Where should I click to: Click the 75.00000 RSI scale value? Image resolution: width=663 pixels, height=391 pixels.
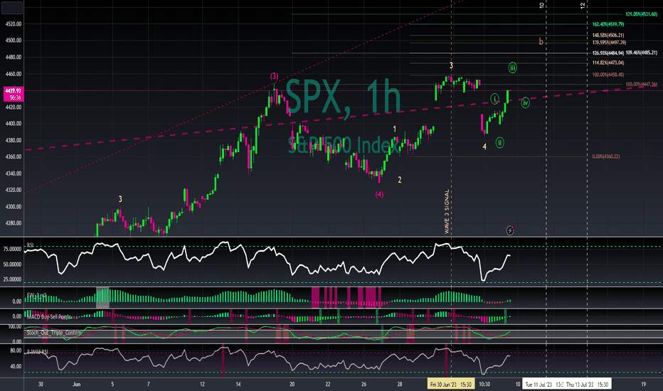pyautogui.click(x=12, y=250)
